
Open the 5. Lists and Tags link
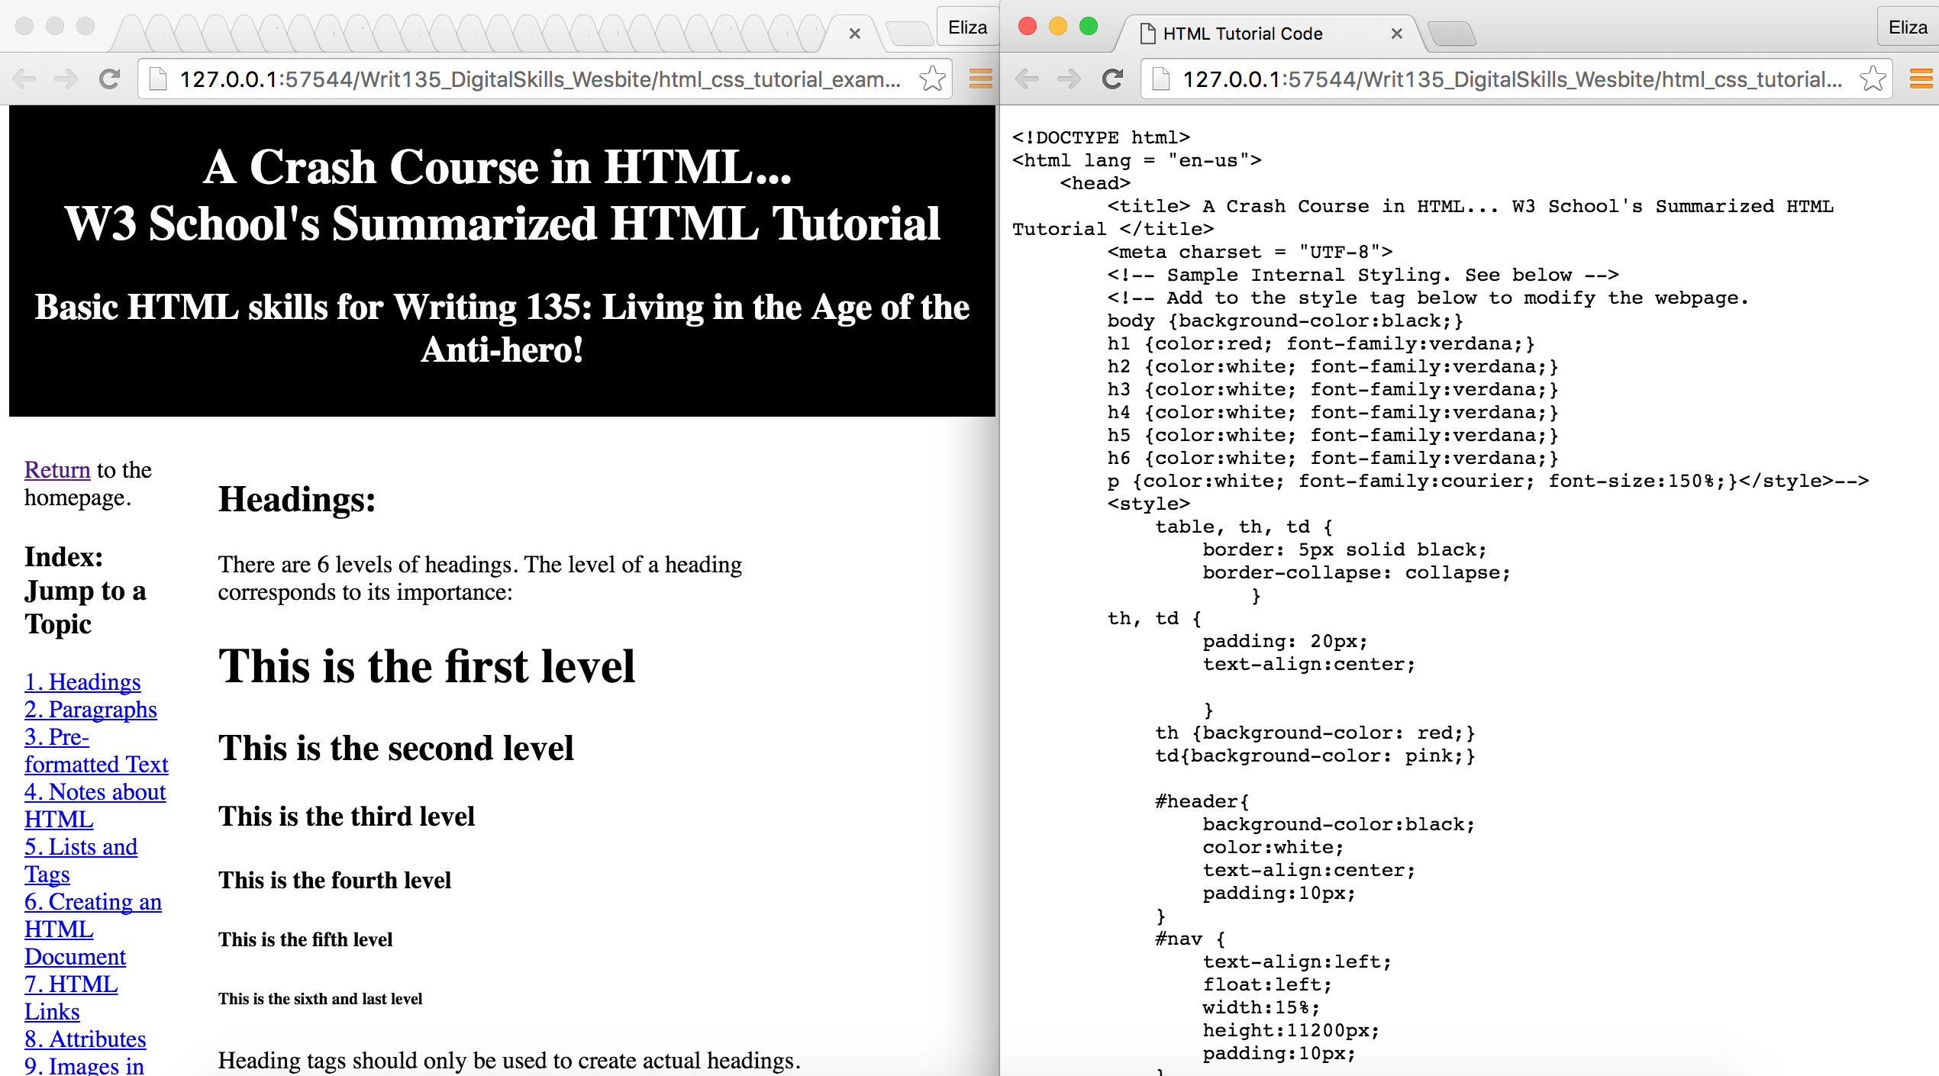click(81, 847)
